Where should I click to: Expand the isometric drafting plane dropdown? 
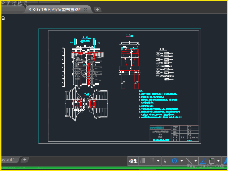click(x=196, y=161)
